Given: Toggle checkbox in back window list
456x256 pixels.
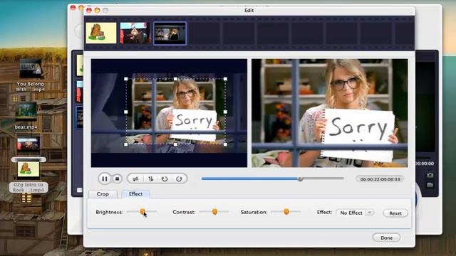Looking at the screenshot, I should pyautogui.click(x=79, y=190).
